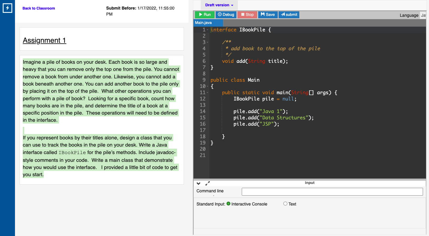
Task: Click the red Stop square icon
Action: [241, 14]
